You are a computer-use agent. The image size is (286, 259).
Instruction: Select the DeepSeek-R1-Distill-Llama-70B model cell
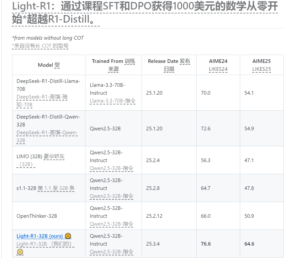(x=48, y=93)
